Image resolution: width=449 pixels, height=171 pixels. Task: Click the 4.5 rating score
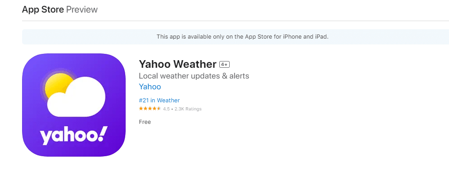[166, 109]
